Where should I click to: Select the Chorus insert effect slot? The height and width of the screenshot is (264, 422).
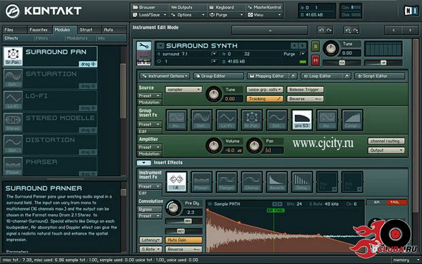tap(252, 182)
